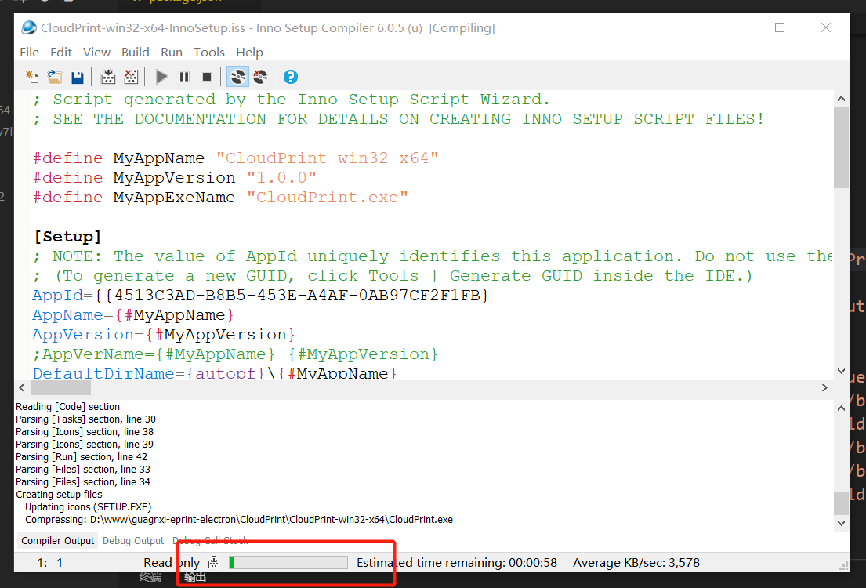Viewport: 866px width, 588px height.
Task: Click the editor vertical scrollbar thumb
Action: (841, 147)
